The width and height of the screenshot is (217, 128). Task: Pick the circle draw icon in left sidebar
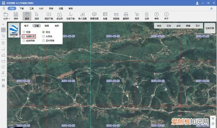[x=3, y=67]
